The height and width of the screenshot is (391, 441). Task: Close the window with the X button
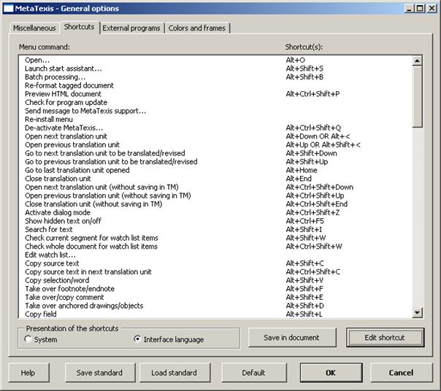point(432,9)
